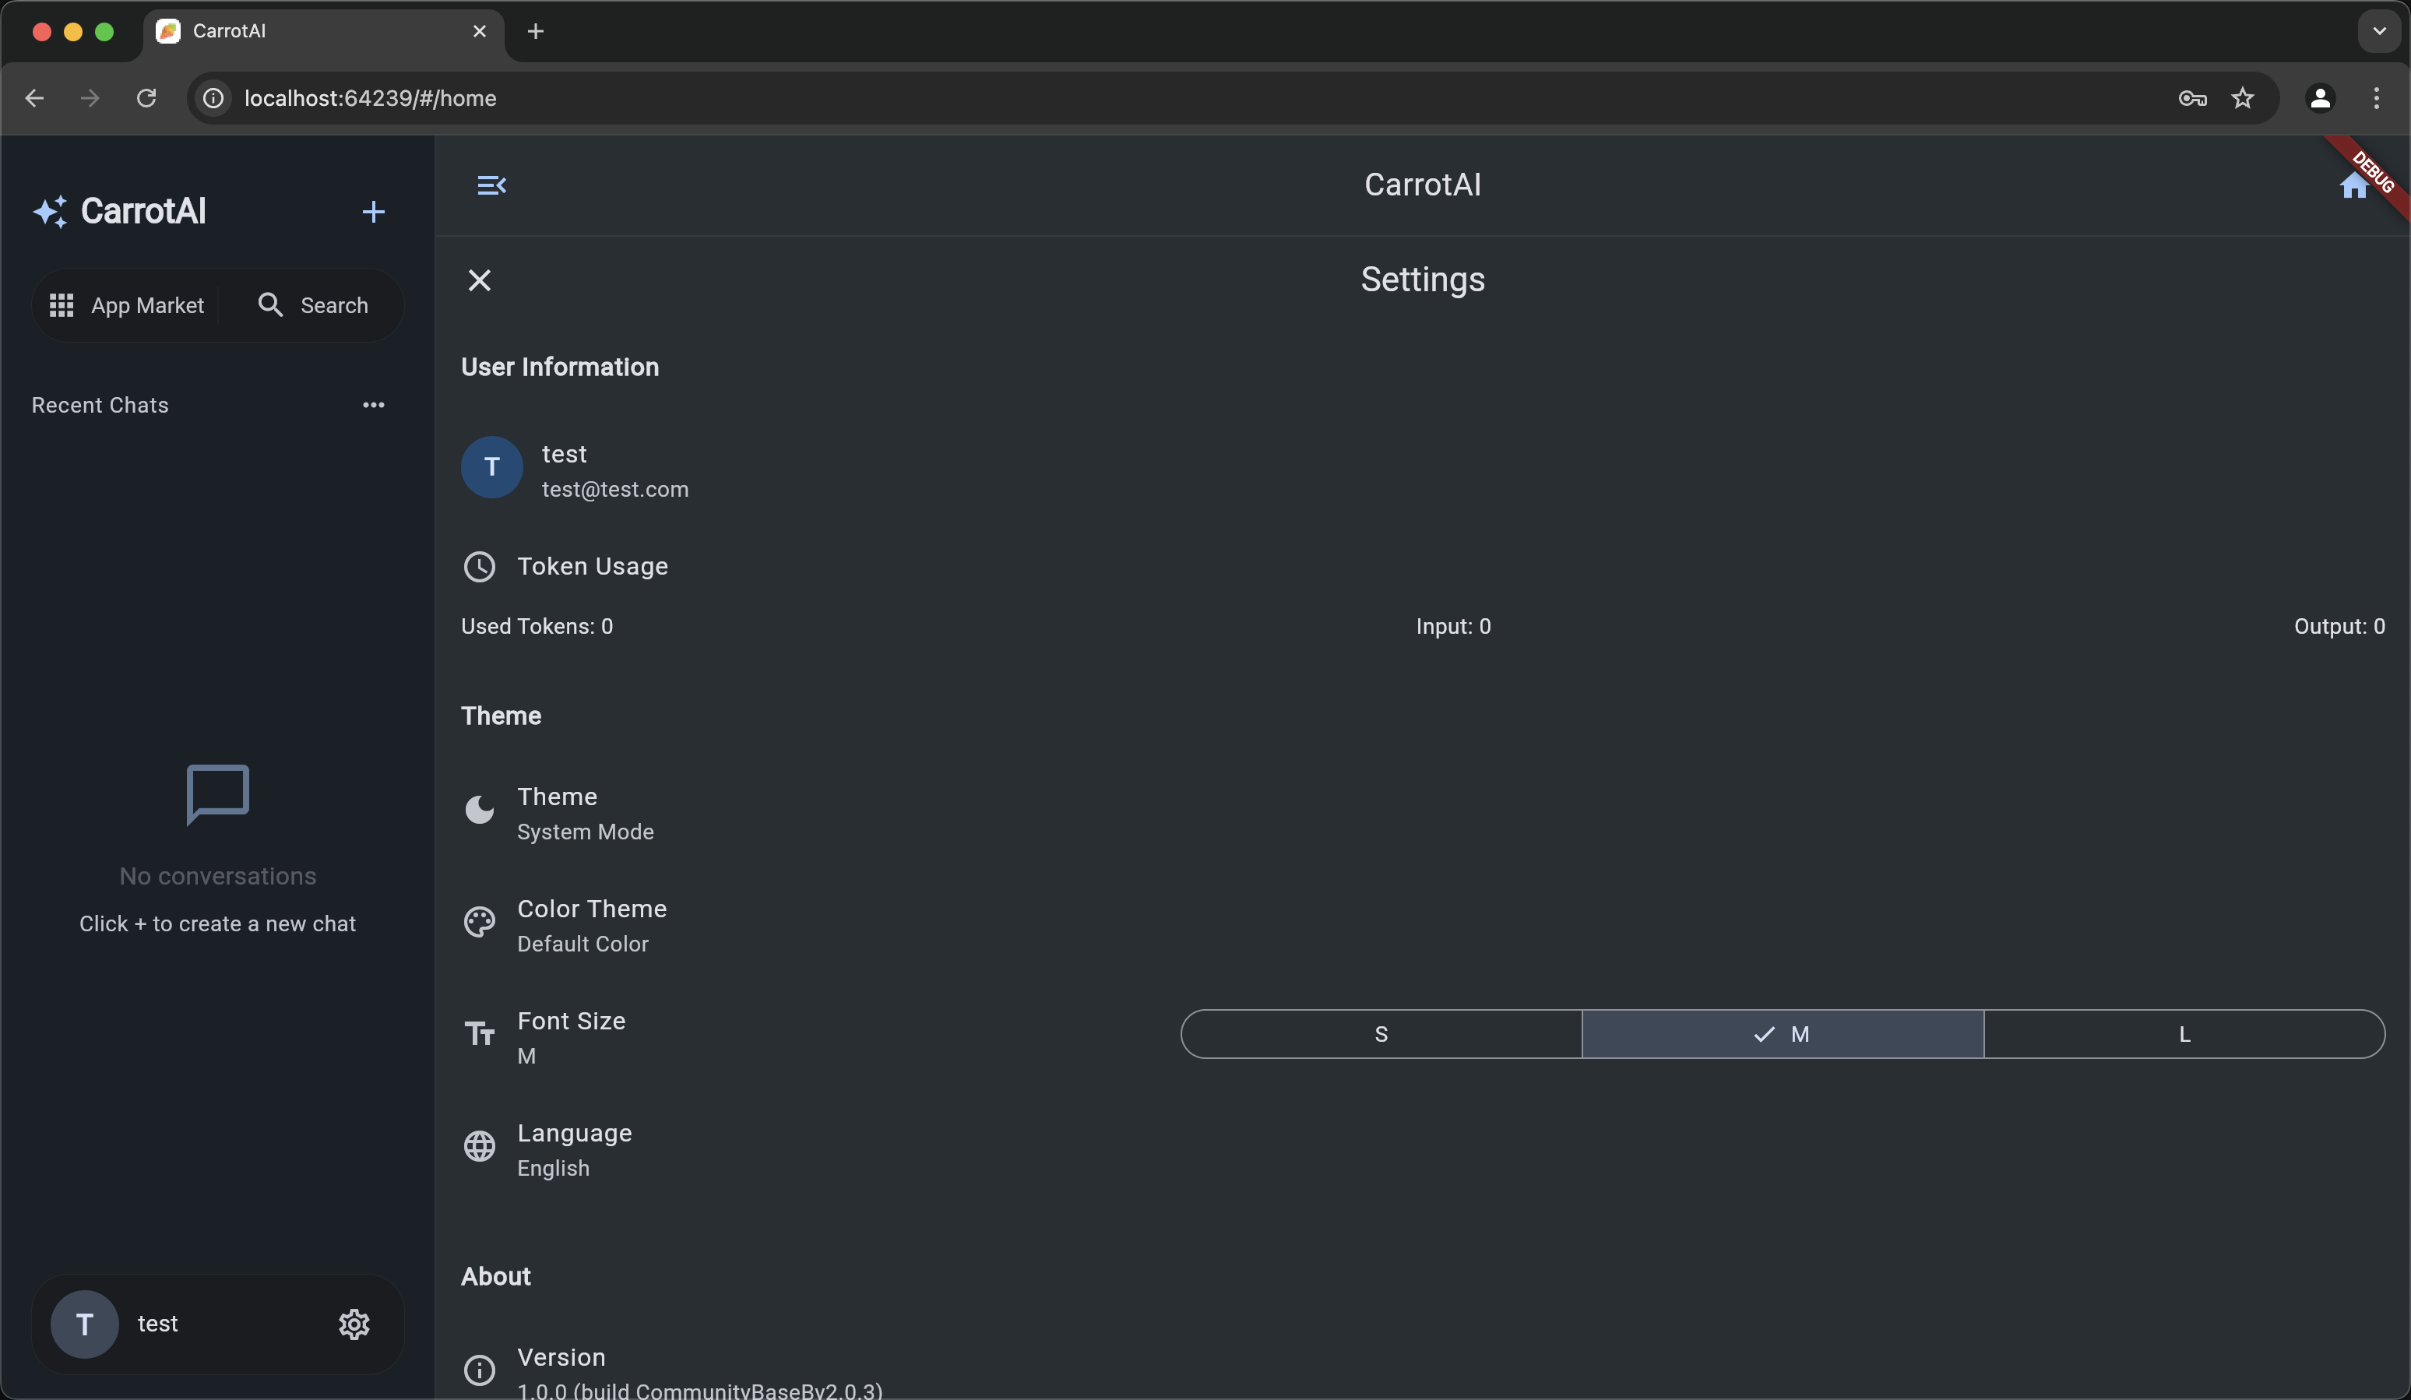Open settings via sidebar gear icon

354,1324
